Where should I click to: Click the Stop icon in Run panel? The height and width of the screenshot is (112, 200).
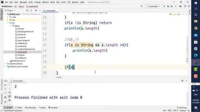point(5,89)
